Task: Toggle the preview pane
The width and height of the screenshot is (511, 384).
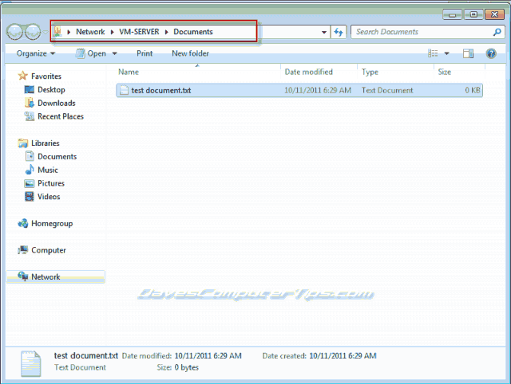Action: coord(469,53)
